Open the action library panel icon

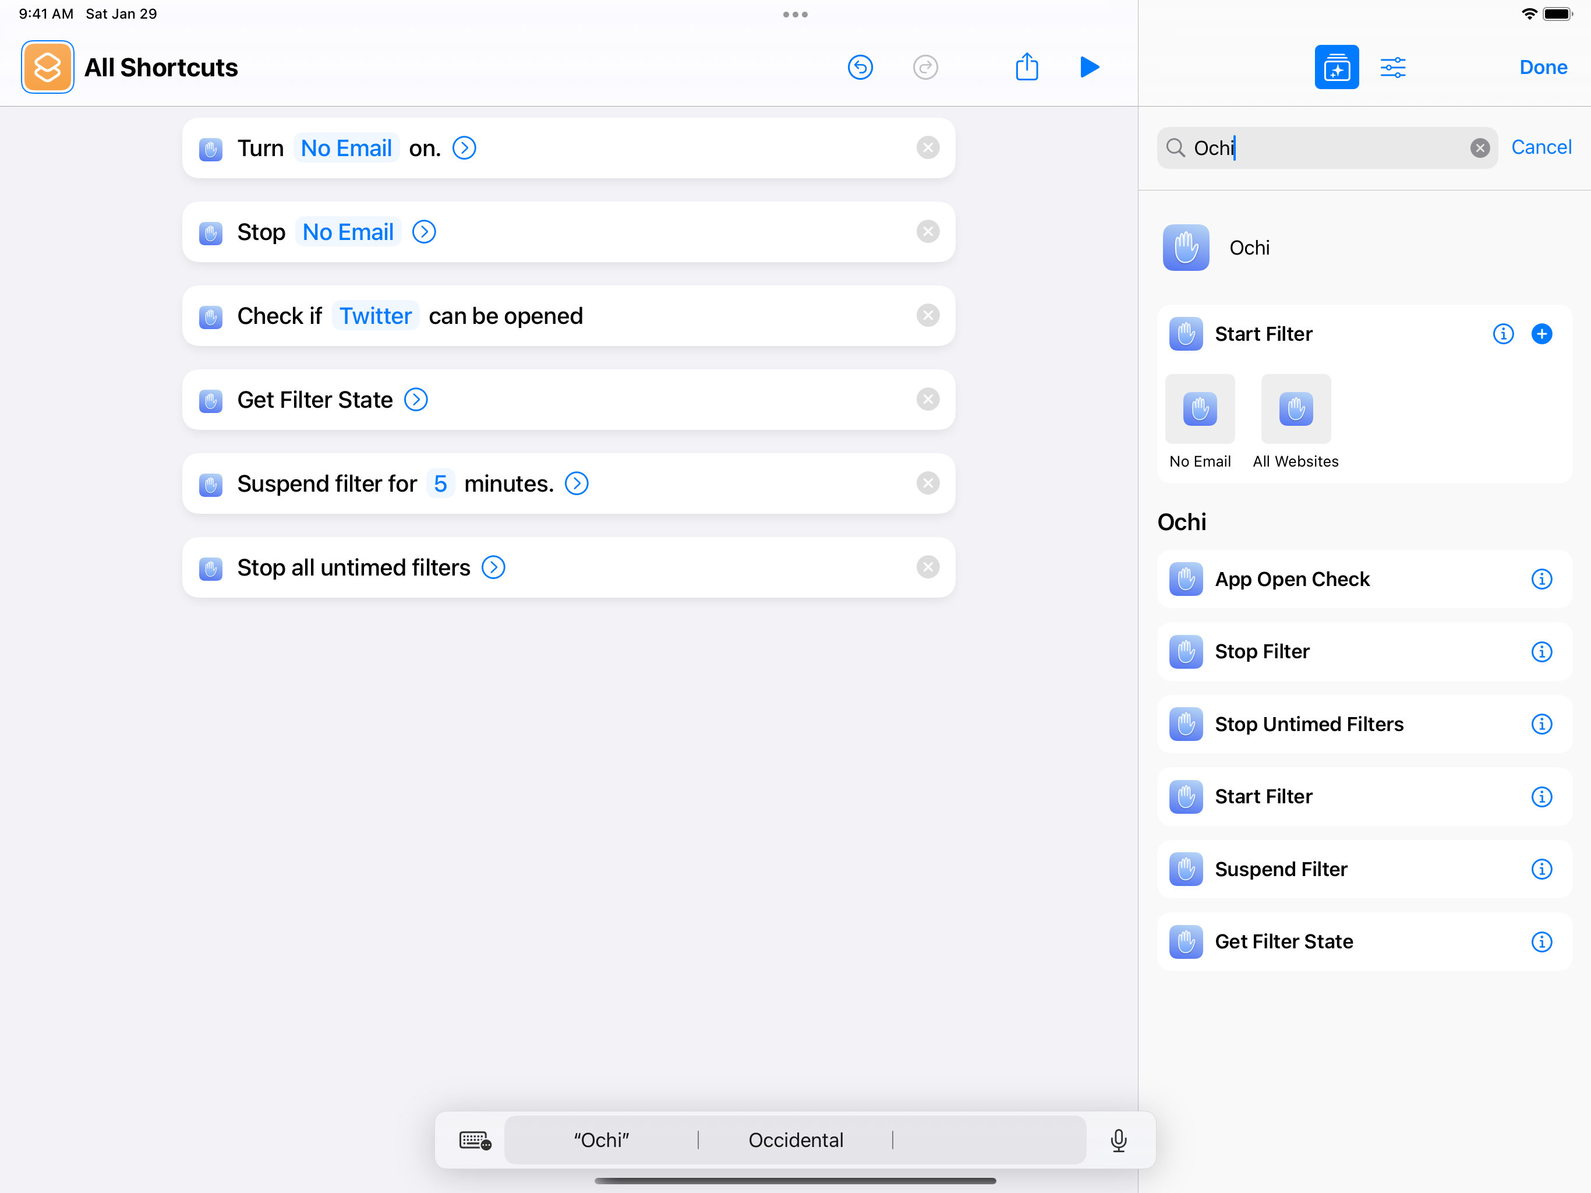pyautogui.click(x=1336, y=68)
